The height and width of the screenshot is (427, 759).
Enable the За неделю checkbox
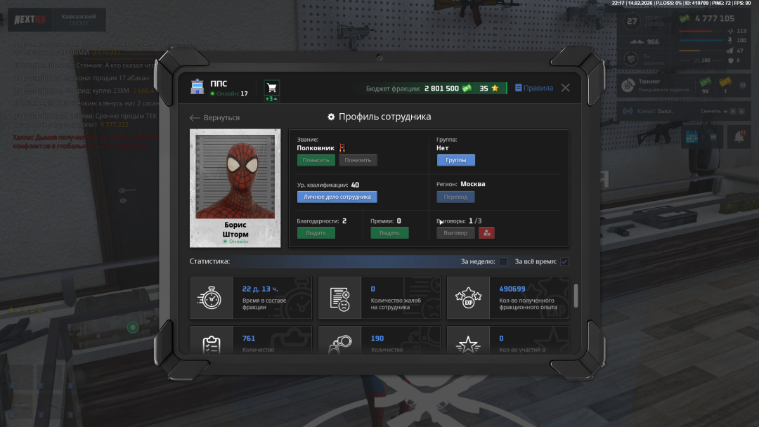(503, 262)
